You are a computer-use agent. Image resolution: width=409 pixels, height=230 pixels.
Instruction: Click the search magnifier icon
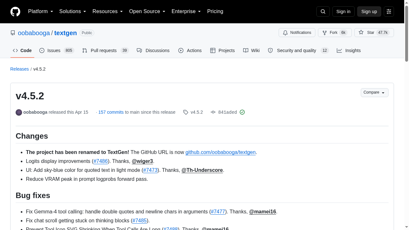point(323,11)
